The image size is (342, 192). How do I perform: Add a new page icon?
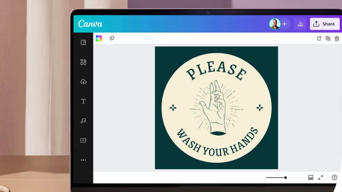click(x=319, y=38)
